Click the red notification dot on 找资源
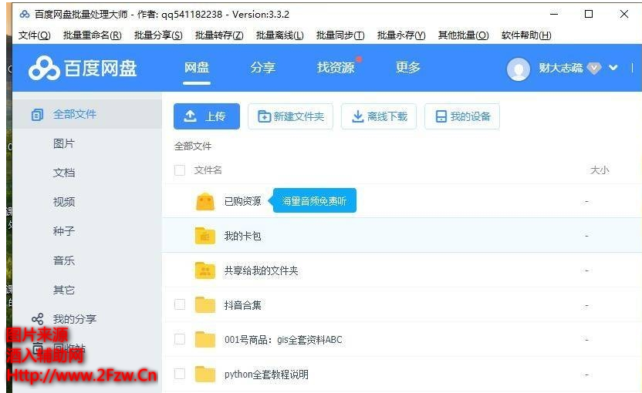This screenshot has width=642, height=393. 359,59
